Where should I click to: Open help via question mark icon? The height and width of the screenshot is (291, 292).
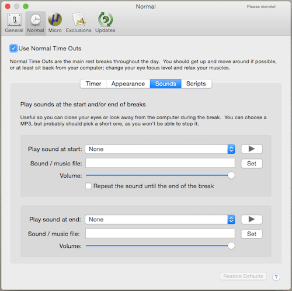tap(276, 277)
